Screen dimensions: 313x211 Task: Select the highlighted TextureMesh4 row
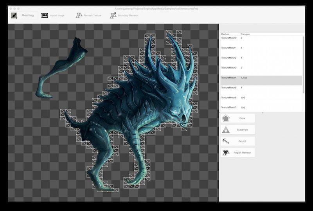coord(261,81)
